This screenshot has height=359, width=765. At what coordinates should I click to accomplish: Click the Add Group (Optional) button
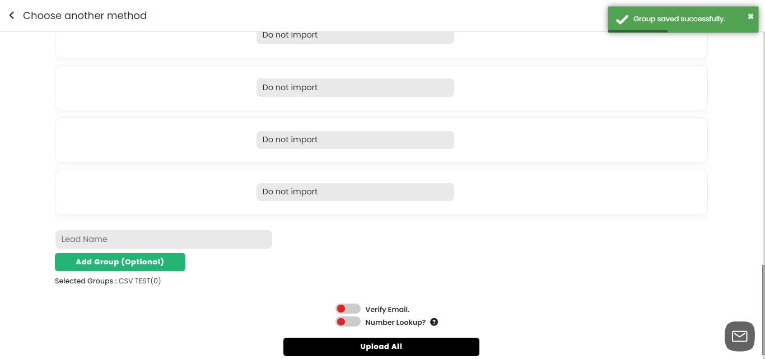tap(120, 262)
